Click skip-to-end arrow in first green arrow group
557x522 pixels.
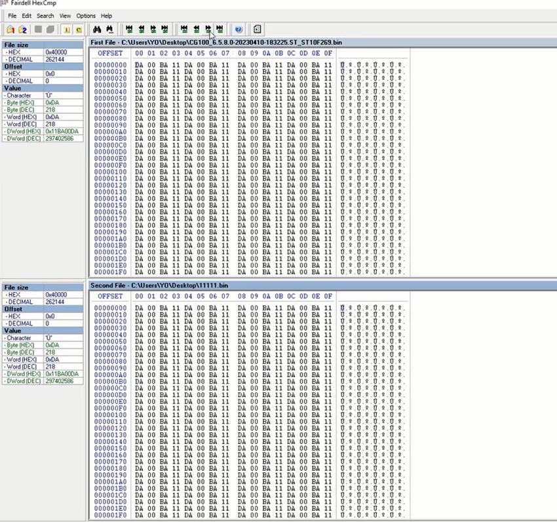(165, 29)
